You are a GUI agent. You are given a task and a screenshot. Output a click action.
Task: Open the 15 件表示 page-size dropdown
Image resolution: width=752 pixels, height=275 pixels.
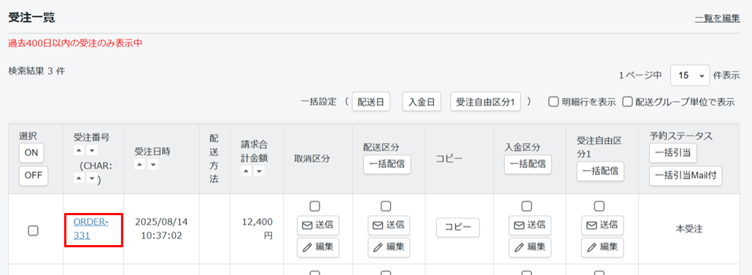[x=690, y=75]
